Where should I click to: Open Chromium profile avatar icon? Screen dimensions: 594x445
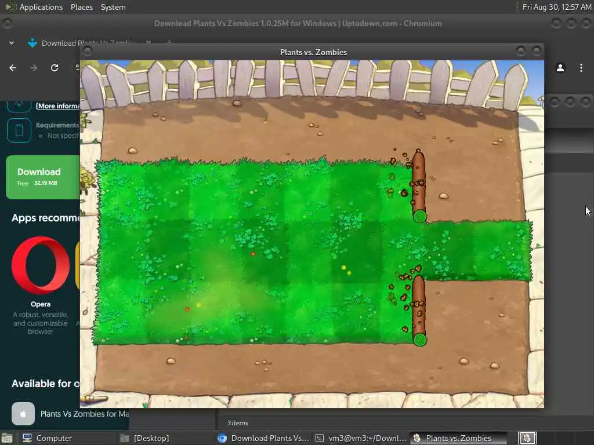(560, 68)
